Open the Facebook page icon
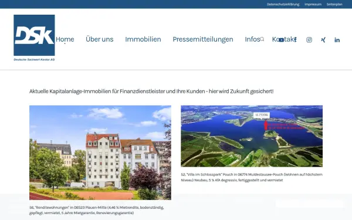The height and width of the screenshot is (220, 352). 295,40
